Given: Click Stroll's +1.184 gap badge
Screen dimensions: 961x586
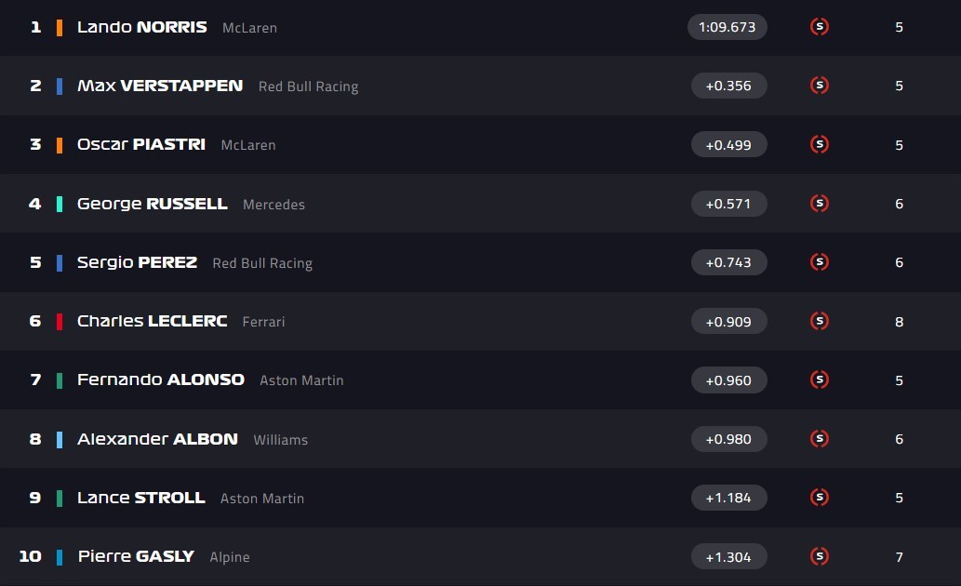Looking at the screenshot, I should (x=728, y=498).
